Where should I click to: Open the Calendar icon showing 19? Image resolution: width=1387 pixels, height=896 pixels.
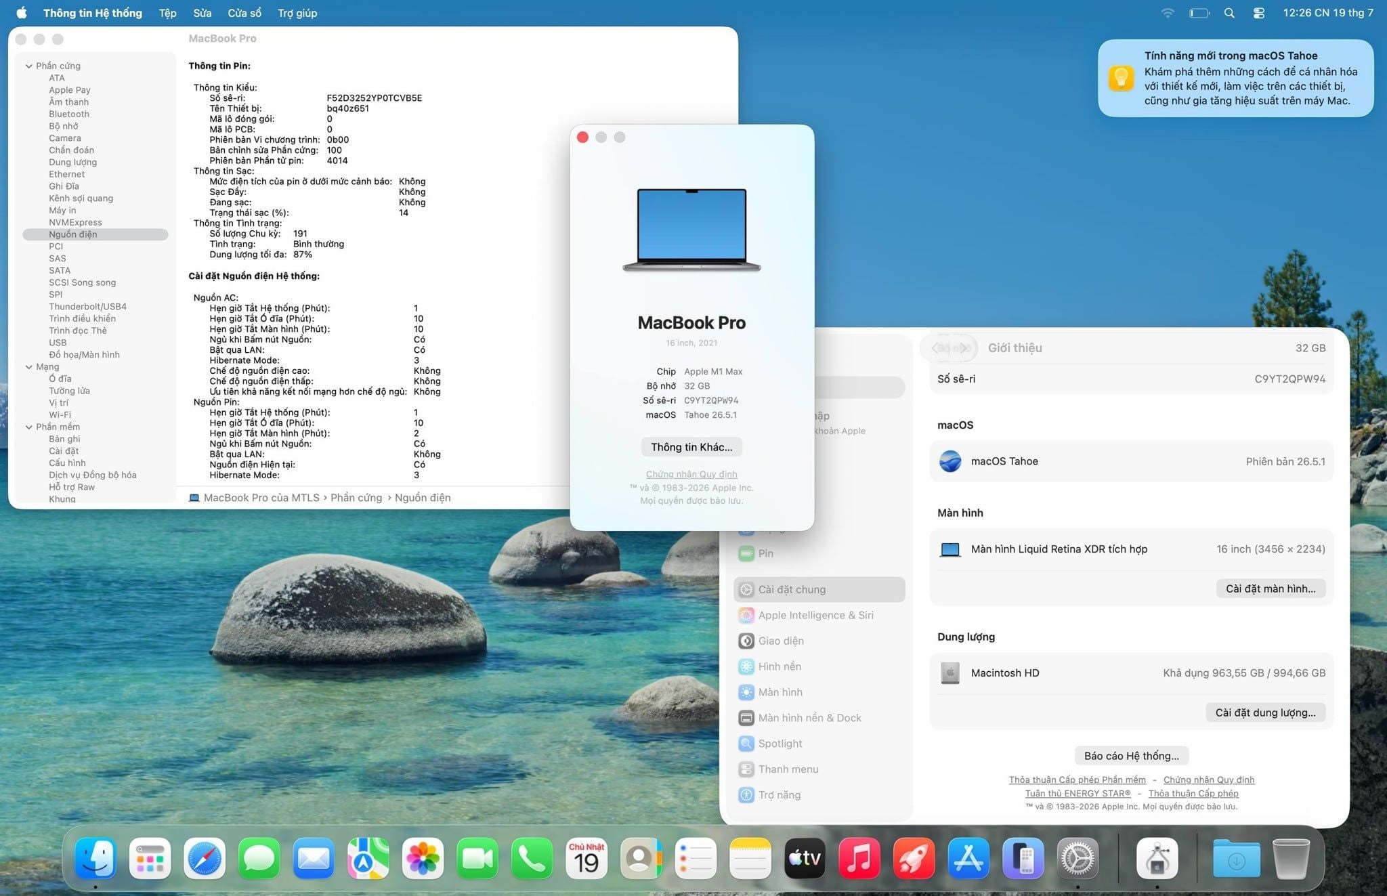point(586,859)
